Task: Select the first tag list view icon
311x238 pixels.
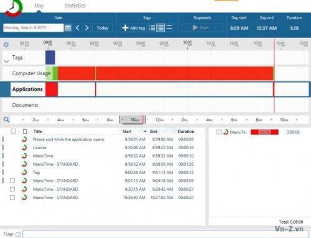Action: (152, 28)
